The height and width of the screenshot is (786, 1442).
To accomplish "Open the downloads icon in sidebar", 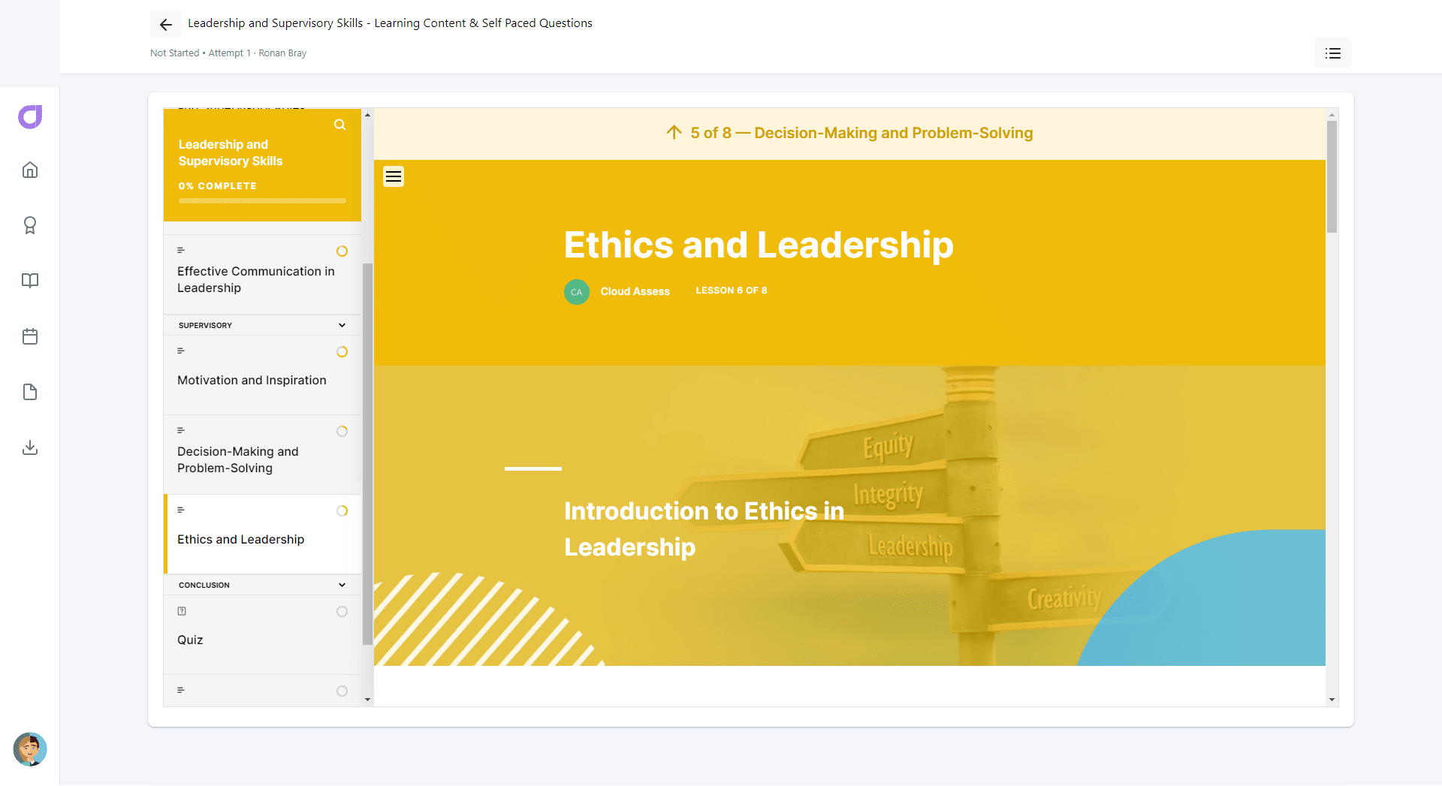I will click(x=30, y=447).
